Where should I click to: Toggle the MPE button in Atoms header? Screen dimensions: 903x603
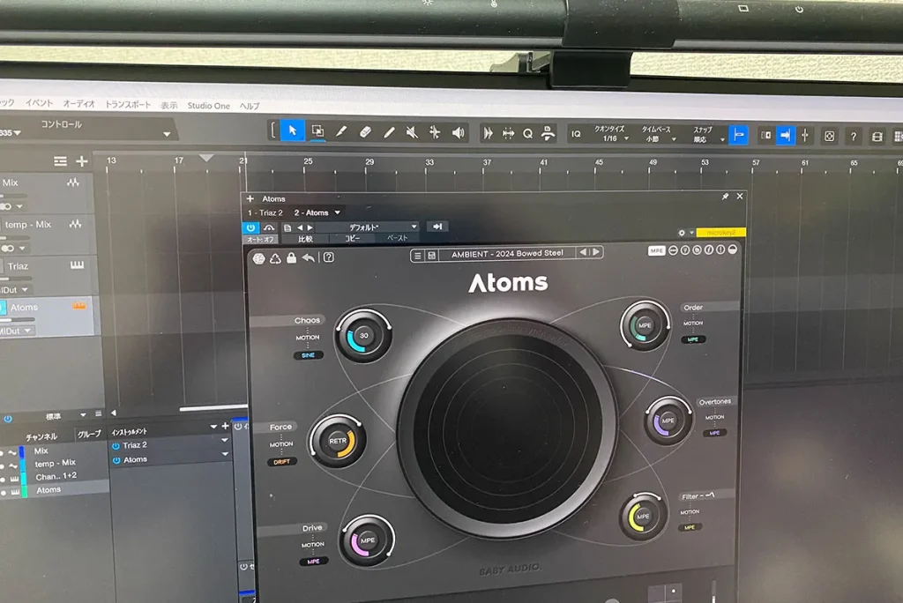pos(657,251)
